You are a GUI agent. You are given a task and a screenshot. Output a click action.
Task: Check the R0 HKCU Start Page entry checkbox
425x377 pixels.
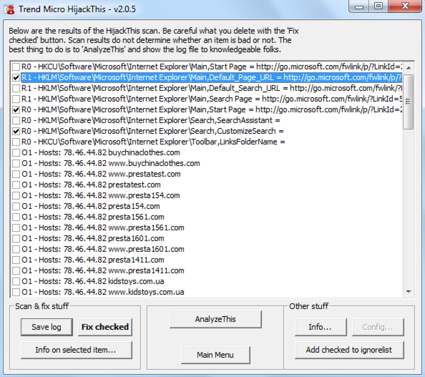(16, 67)
